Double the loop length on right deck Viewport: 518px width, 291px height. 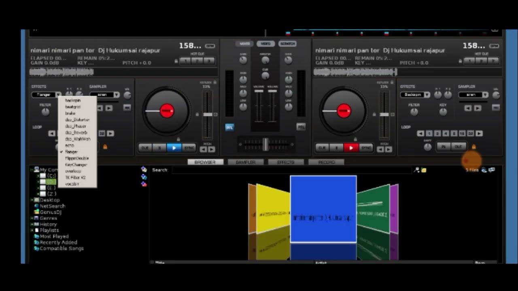[x=479, y=133]
